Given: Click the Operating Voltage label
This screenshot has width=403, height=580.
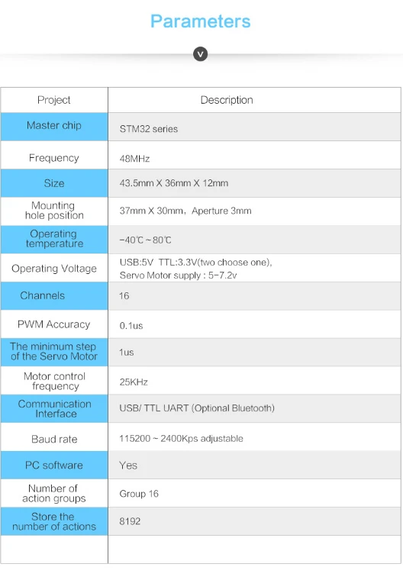Looking at the screenshot, I should 54,268.
